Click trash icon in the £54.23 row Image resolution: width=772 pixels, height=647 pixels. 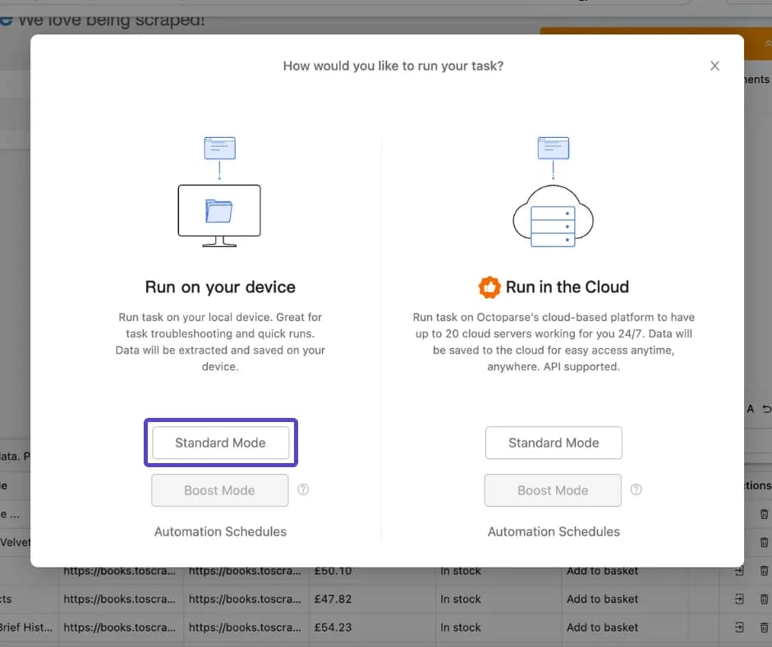[764, 627]
